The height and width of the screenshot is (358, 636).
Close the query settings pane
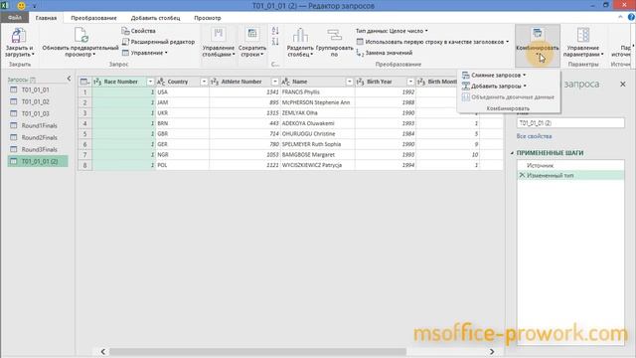623,84
